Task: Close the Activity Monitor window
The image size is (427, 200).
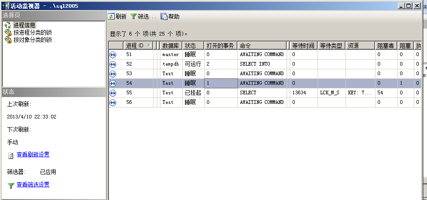Action: coord(417,6)
